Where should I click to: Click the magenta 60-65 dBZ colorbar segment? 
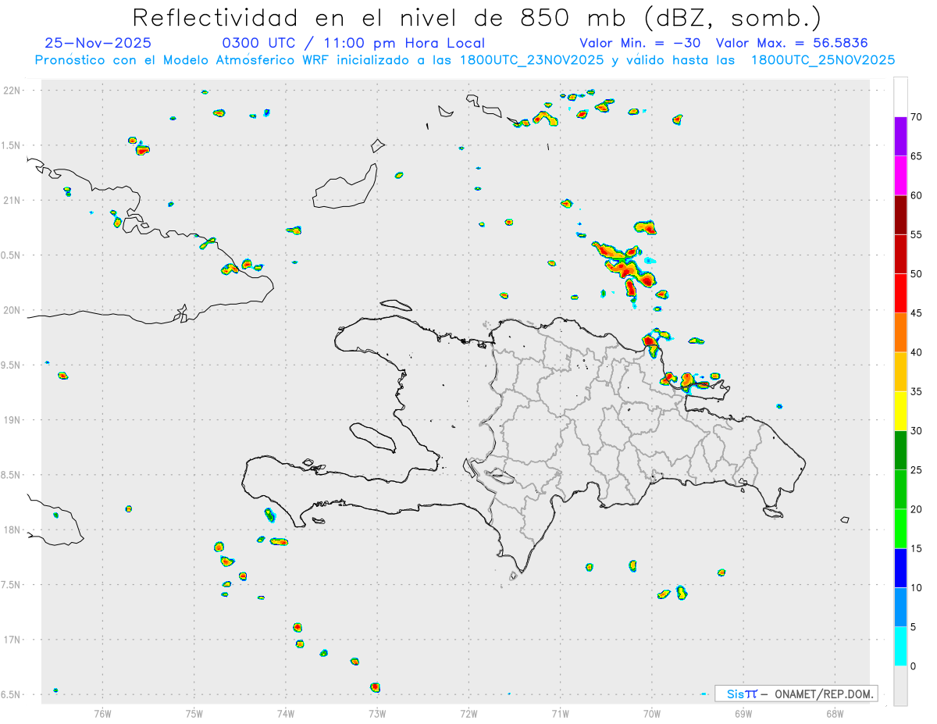pyautogui.click(x=900, y=175)
